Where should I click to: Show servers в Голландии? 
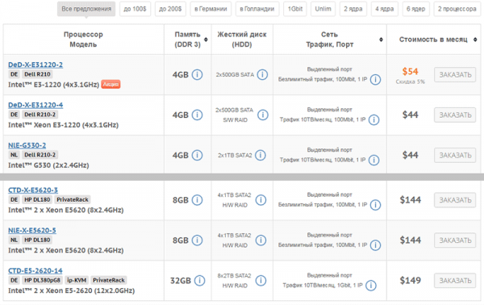click(x=257, y=9)
